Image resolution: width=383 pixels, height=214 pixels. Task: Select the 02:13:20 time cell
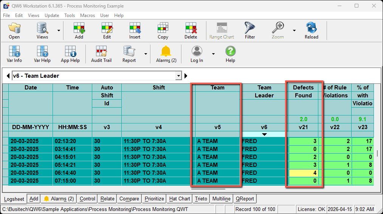pyautogui.click(x=73, y=141)
